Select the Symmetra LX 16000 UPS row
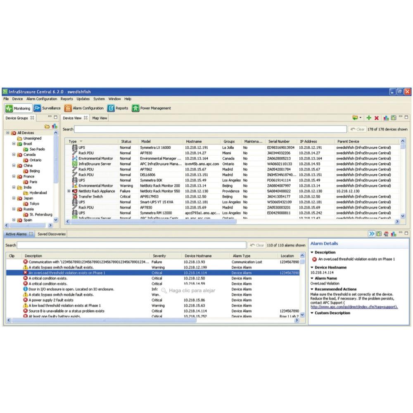 pyautogui.click(x=232, y=147)
